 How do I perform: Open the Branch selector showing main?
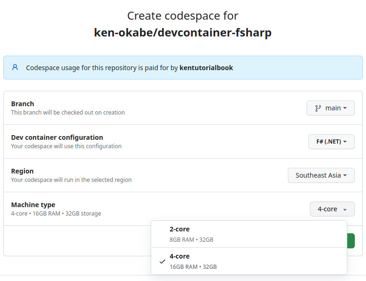330,108
